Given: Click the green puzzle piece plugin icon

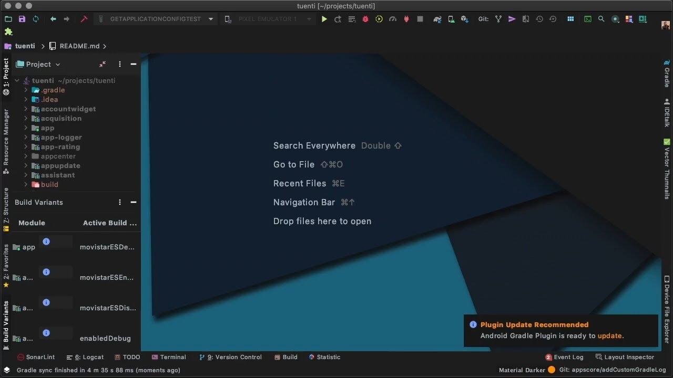Looking at the screenshot, I should tap(8, 31).
